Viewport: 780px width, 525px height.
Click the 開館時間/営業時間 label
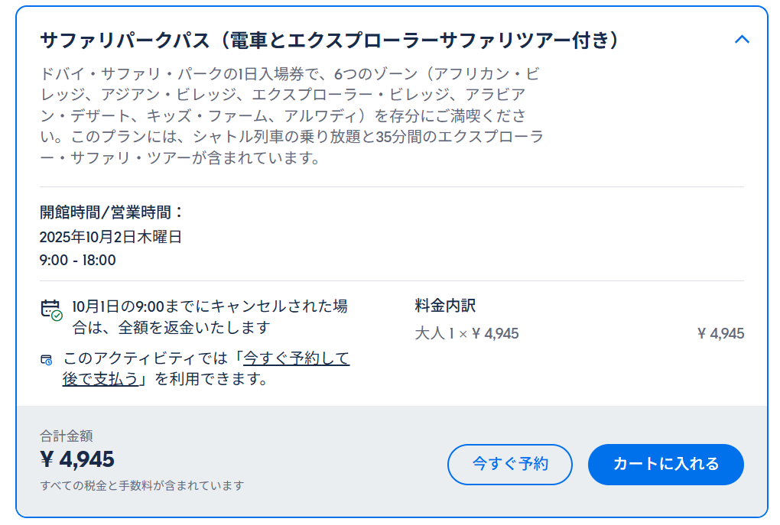112,212
